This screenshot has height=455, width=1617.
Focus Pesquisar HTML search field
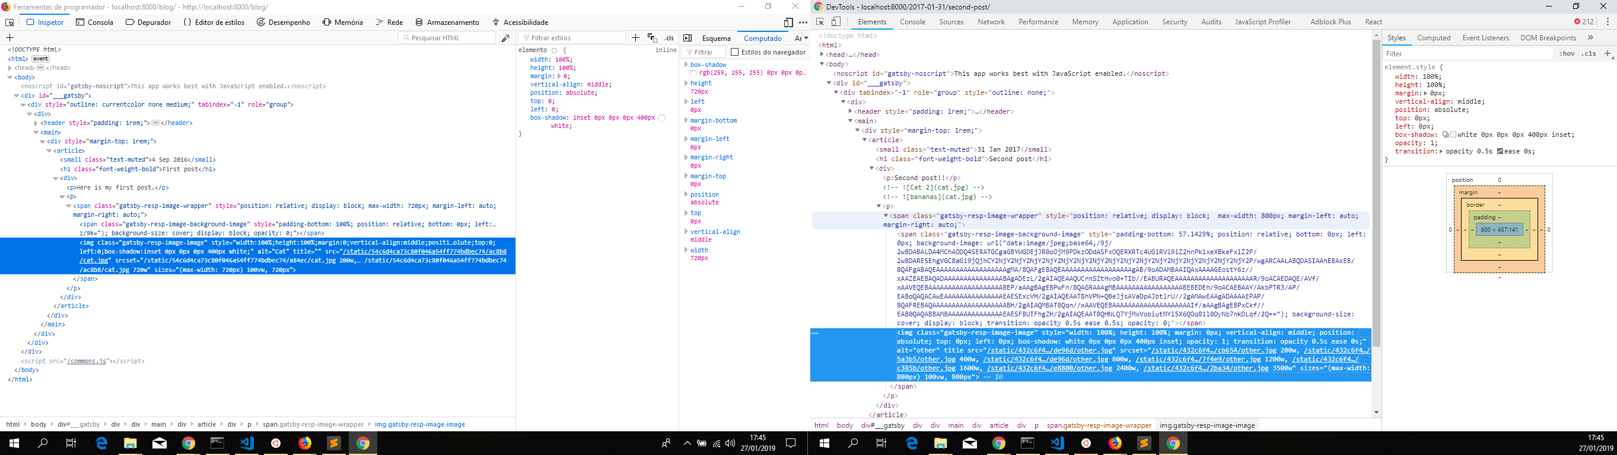tap(447, 39)
